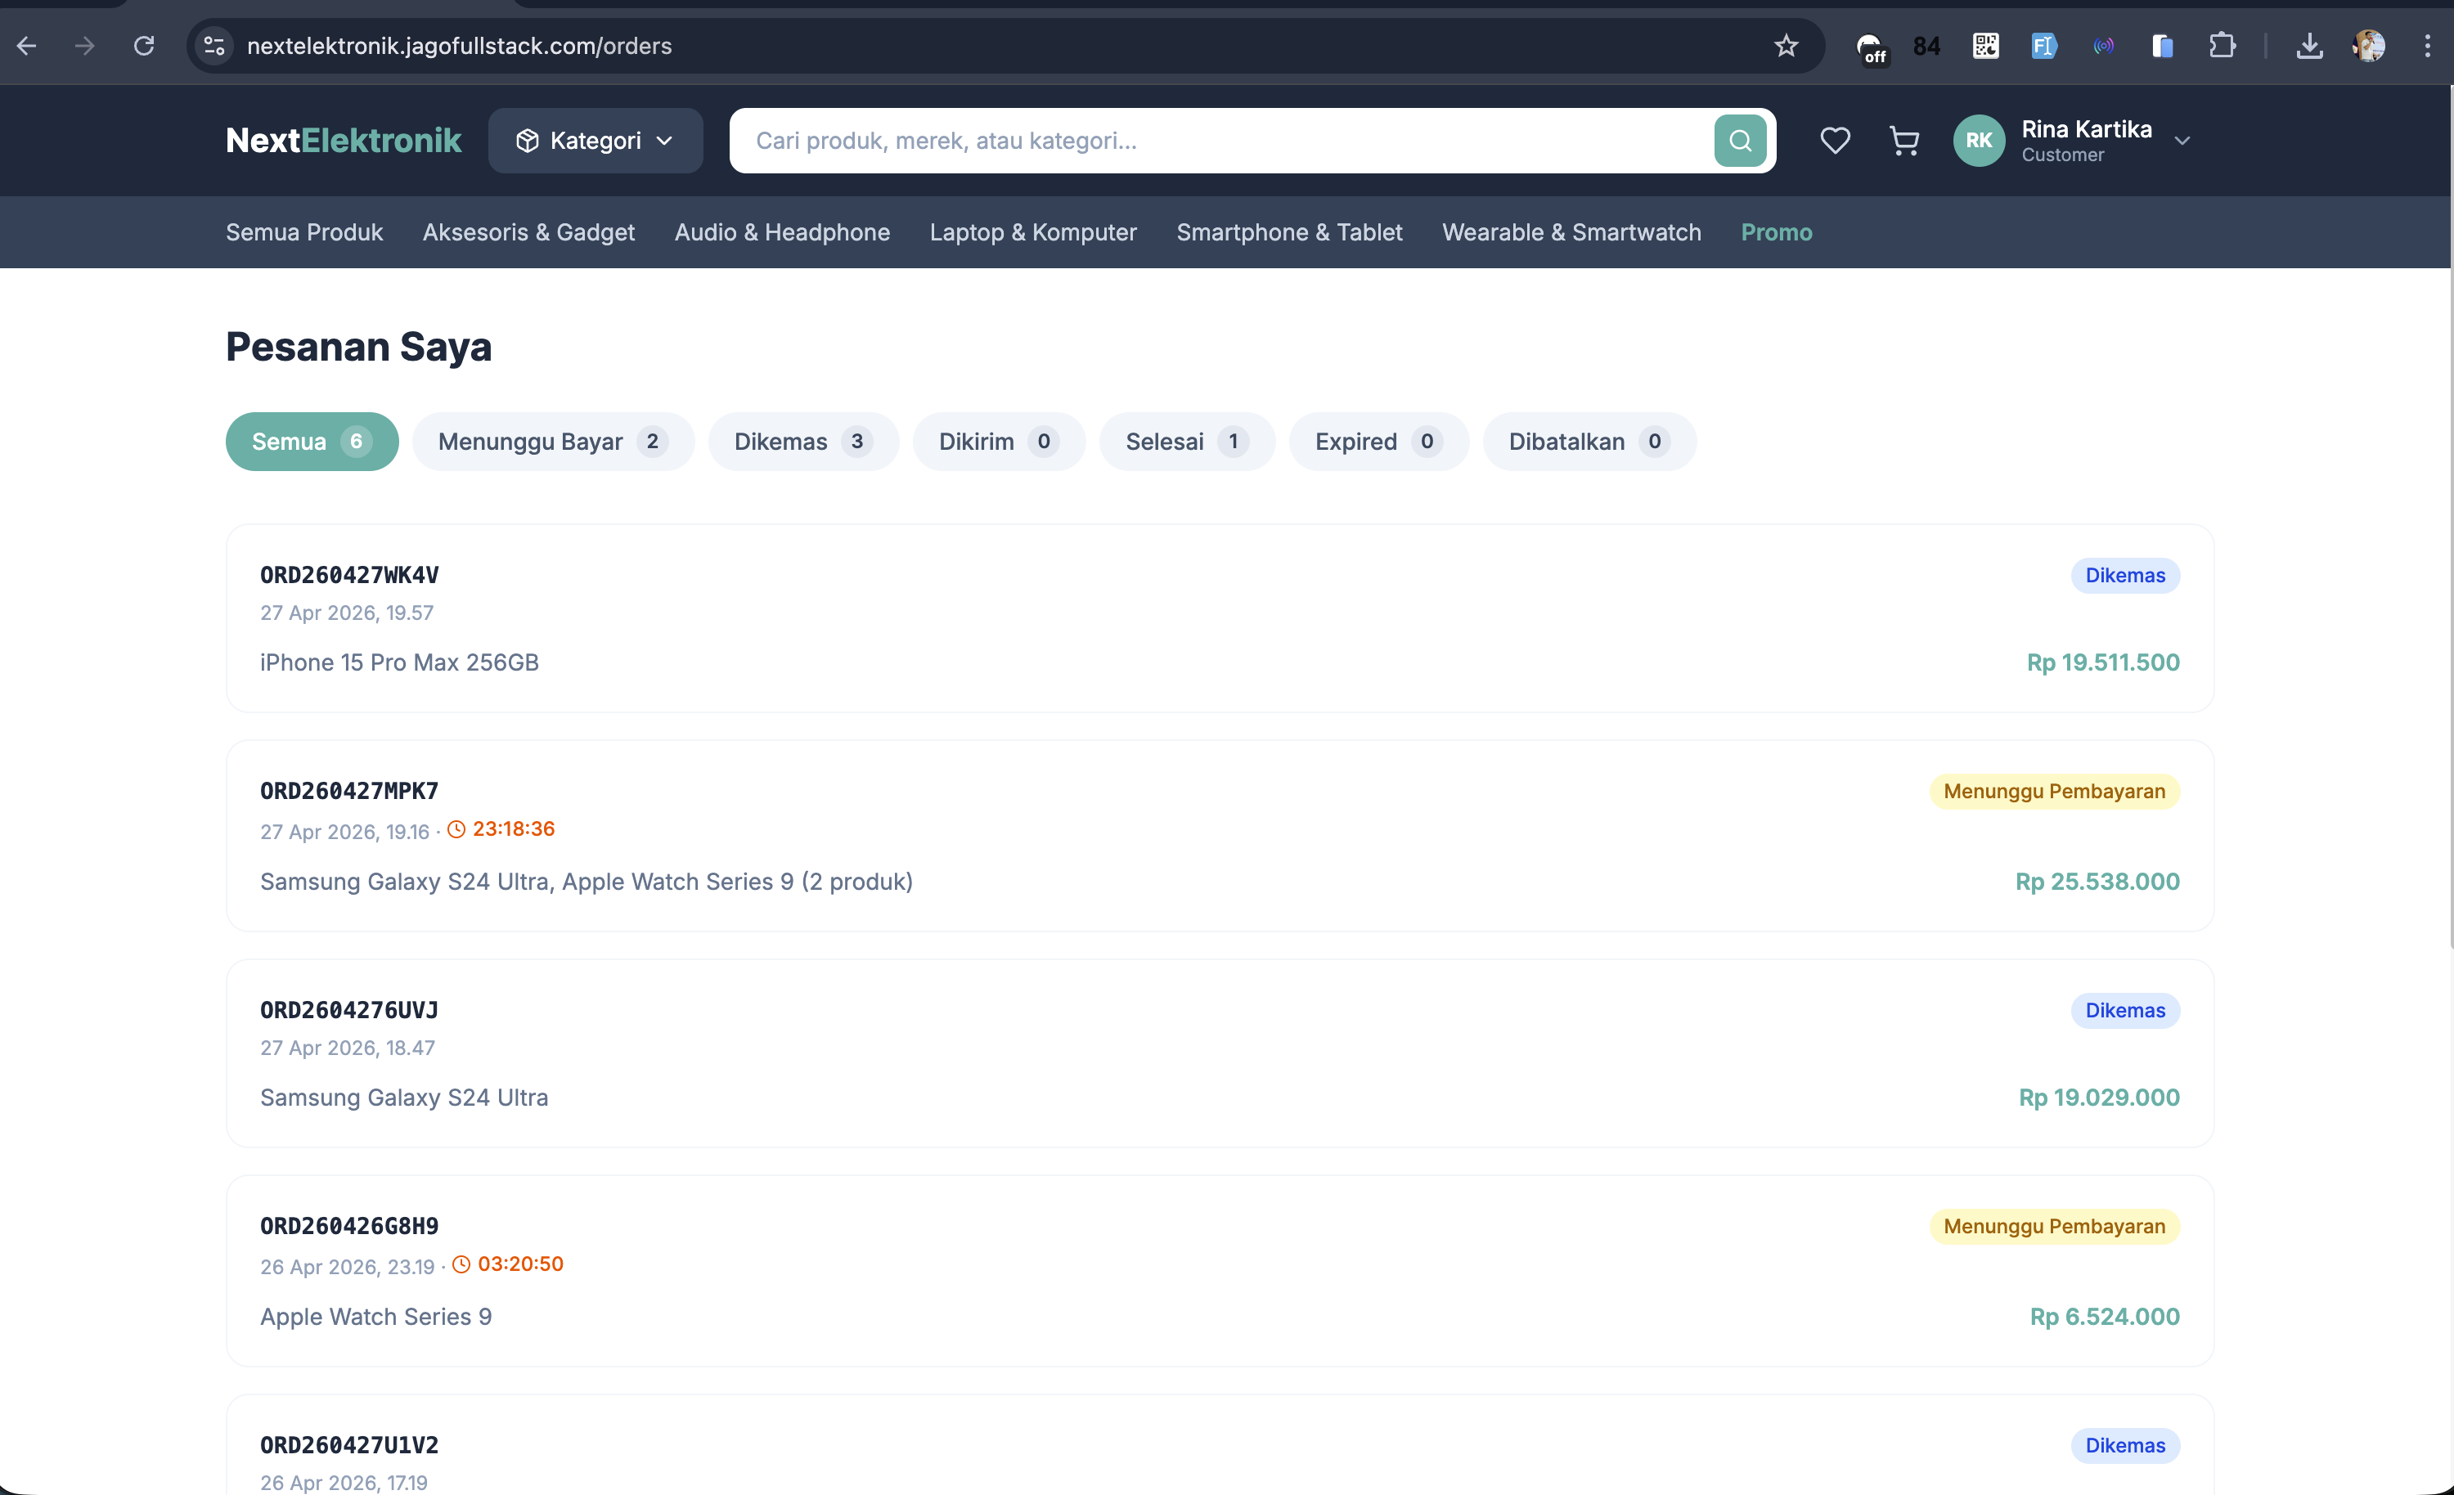The width and height of the screenshot is (2454, 1495).
Task: Open the shopping cart icon
Action: (1904, 141)
